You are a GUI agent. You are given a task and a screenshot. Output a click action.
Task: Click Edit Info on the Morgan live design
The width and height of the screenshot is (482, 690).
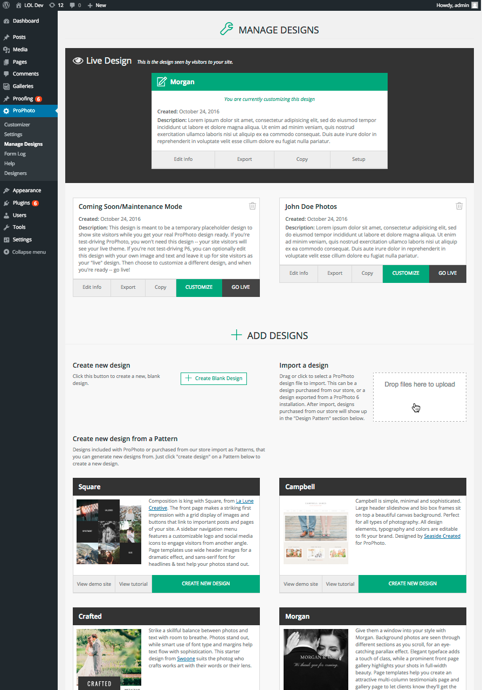coord(183,159)
